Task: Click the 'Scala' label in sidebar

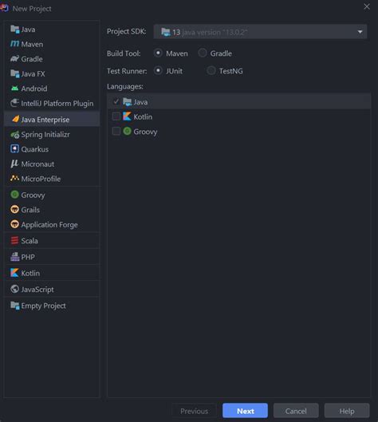Action: (x=30, y=241)
